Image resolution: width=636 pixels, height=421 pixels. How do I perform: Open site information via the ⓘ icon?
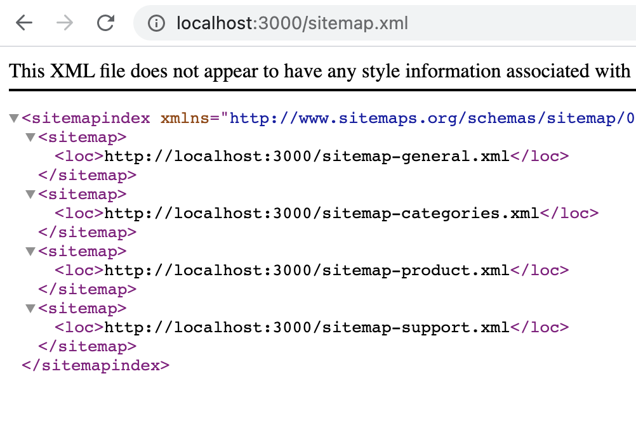tap(156, 22)
